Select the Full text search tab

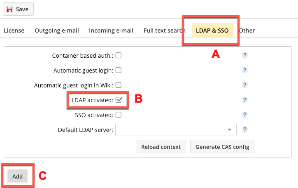pos(165,31)
